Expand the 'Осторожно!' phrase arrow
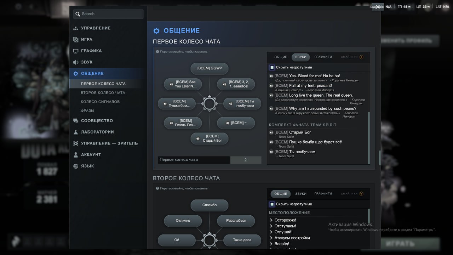 click(x=271, y=220)
